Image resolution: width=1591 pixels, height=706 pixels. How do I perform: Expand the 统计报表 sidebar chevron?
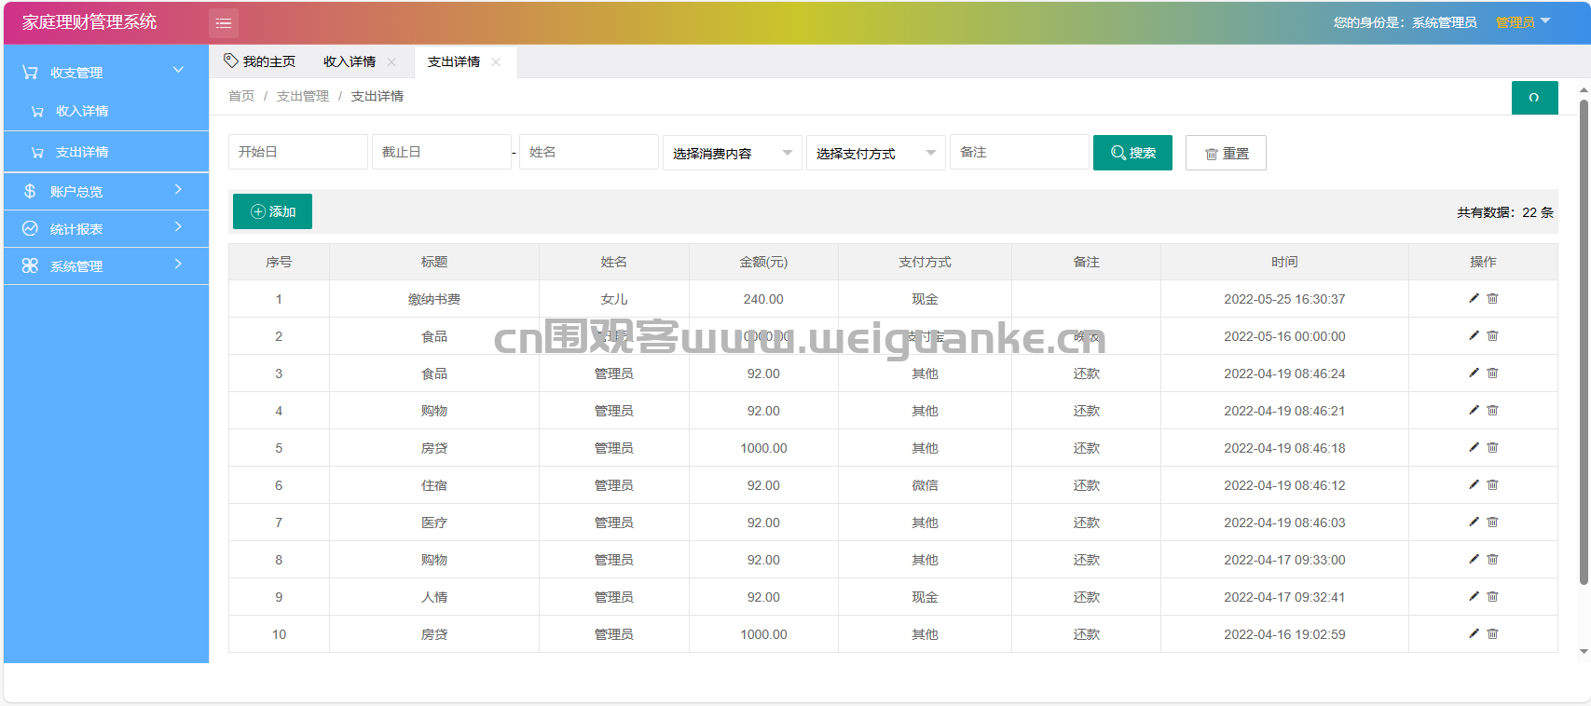[x=178, y=227]
